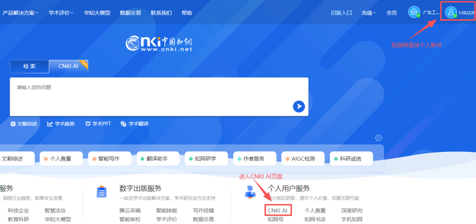Expand the 学术评价 dropdown in navigation
The height and width of the screenshot is (224, 476).
61,13
